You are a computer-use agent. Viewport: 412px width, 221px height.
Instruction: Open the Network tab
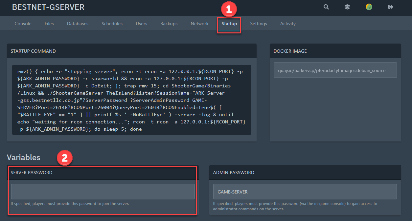coord(199,24)
